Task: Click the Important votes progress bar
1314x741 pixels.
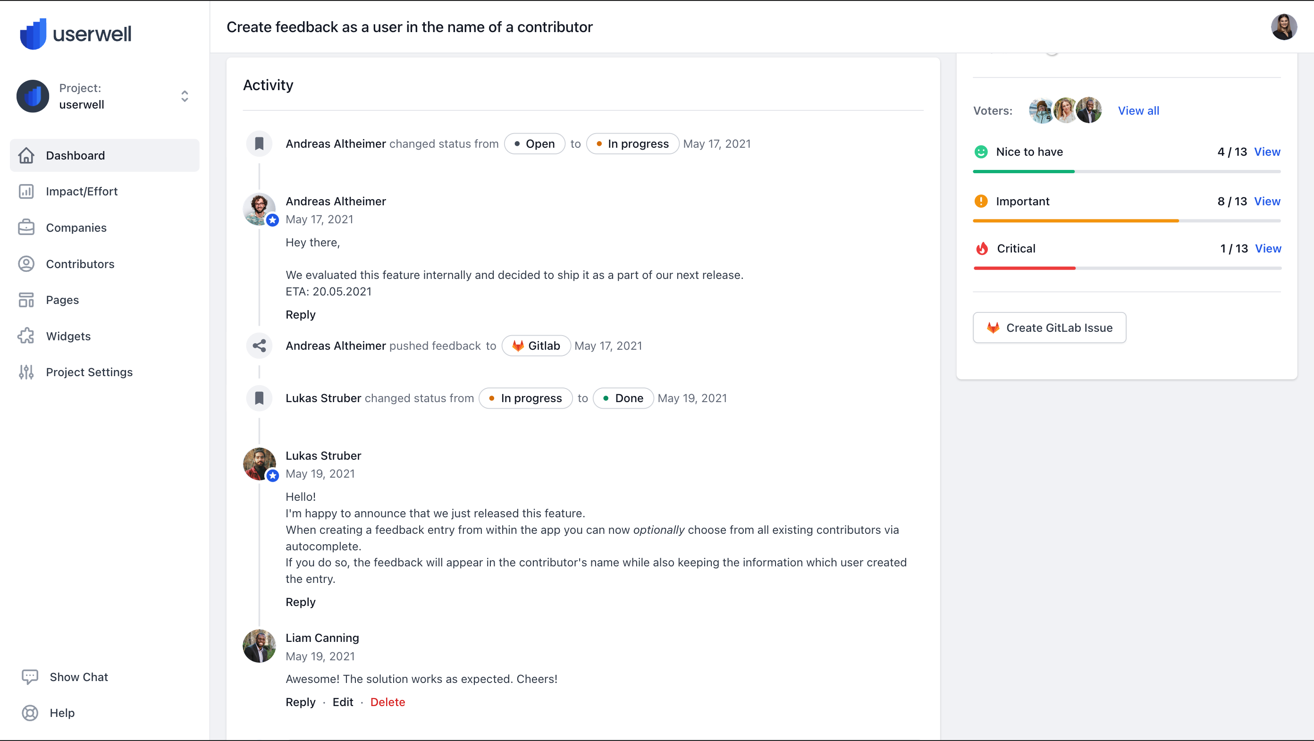Action: point(1126,221)
